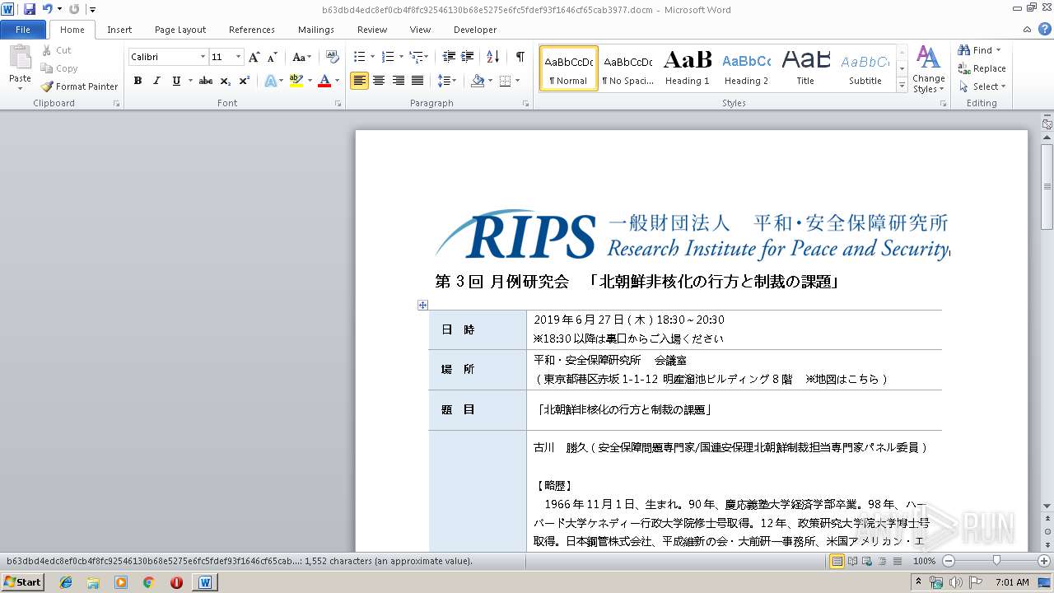This screenshot has height=593, width=1054.
Task: Switch to the Review tab
Action: [372, 30]
